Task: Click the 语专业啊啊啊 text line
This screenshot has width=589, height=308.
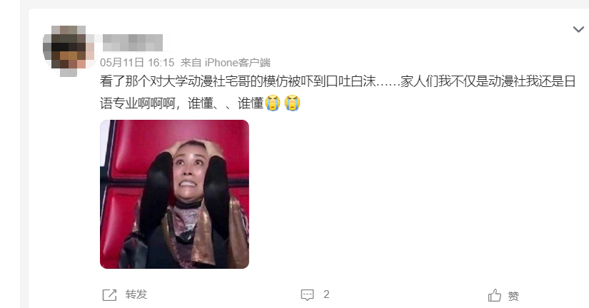Action: 138,103
